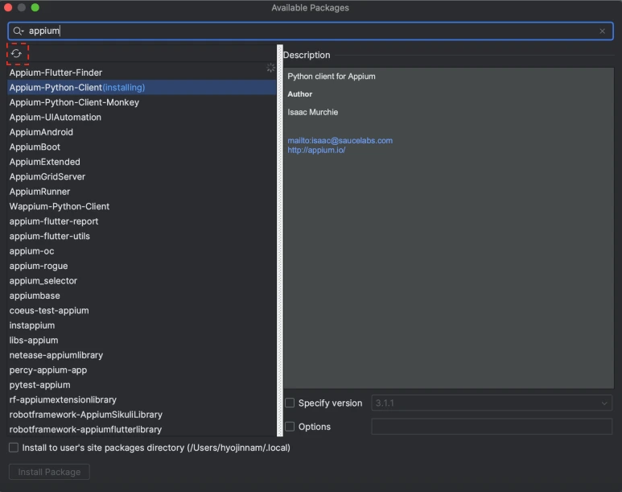622x492 pixels.
Task: Select appiumbase package
Action: (142, 296)
